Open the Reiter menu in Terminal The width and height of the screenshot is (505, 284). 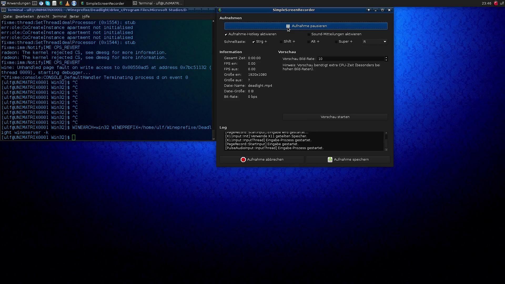74,16
